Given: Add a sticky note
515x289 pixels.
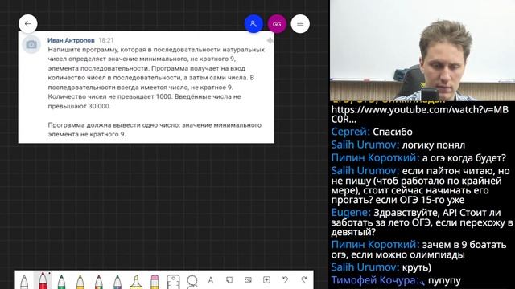Looking at the screenshot, I should (229, 280).
